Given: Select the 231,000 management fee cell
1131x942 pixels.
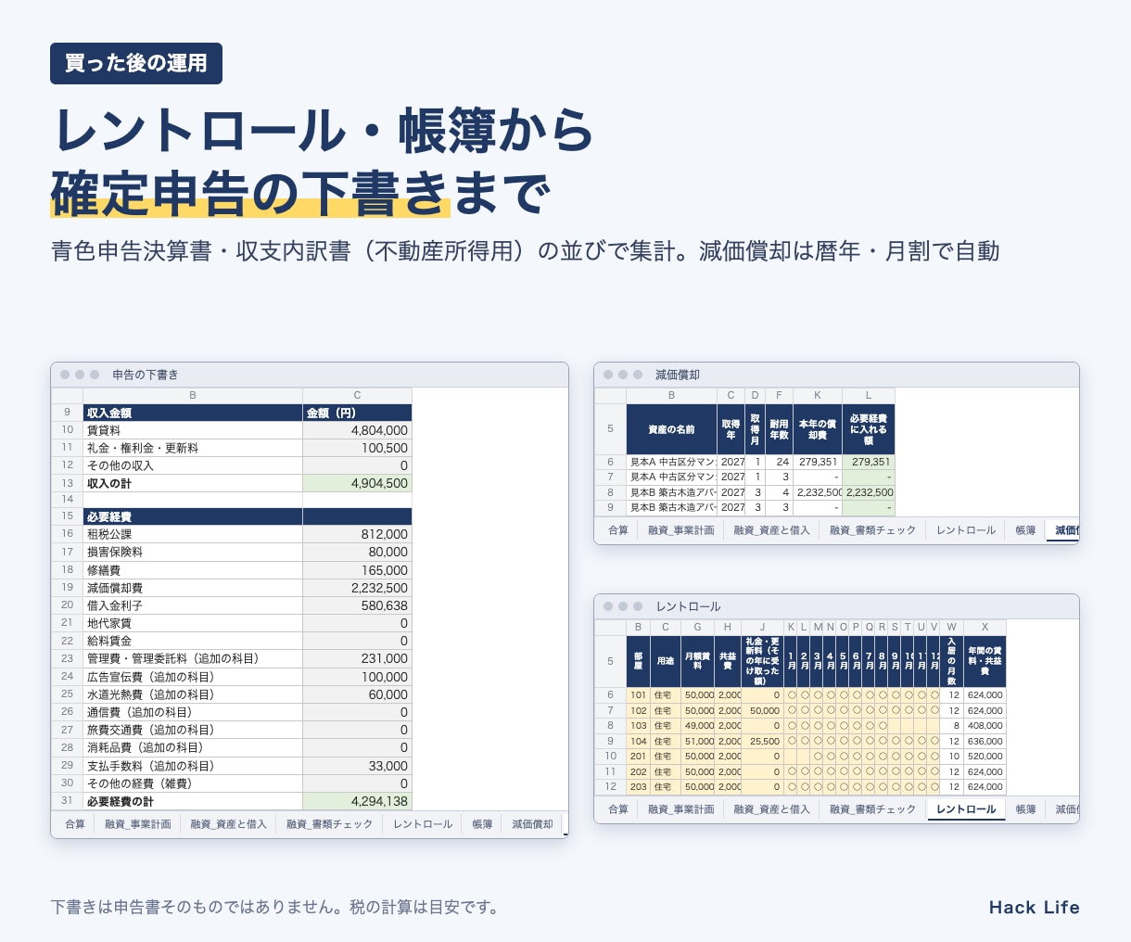Looking at the screenshot, I should click(x=357, y=658).
